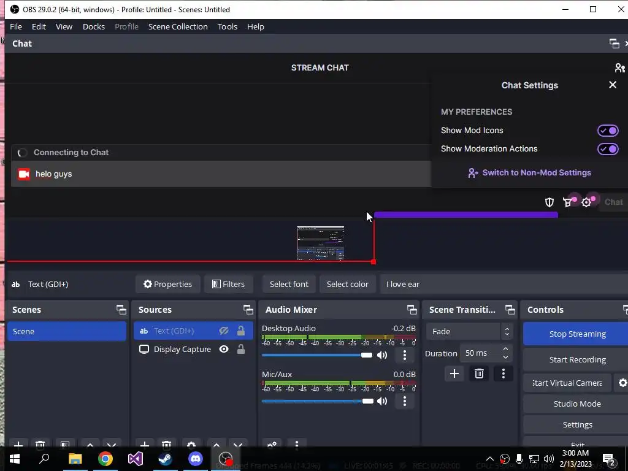Click the shield Mod View icon
Screen dimensions: 628x471
pos(549,202)
